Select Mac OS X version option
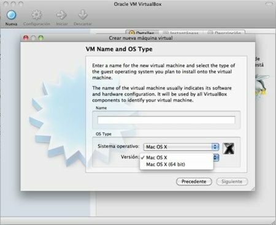Image resolution: width=276 pixels, height=225 pixels. pos(176,158)
